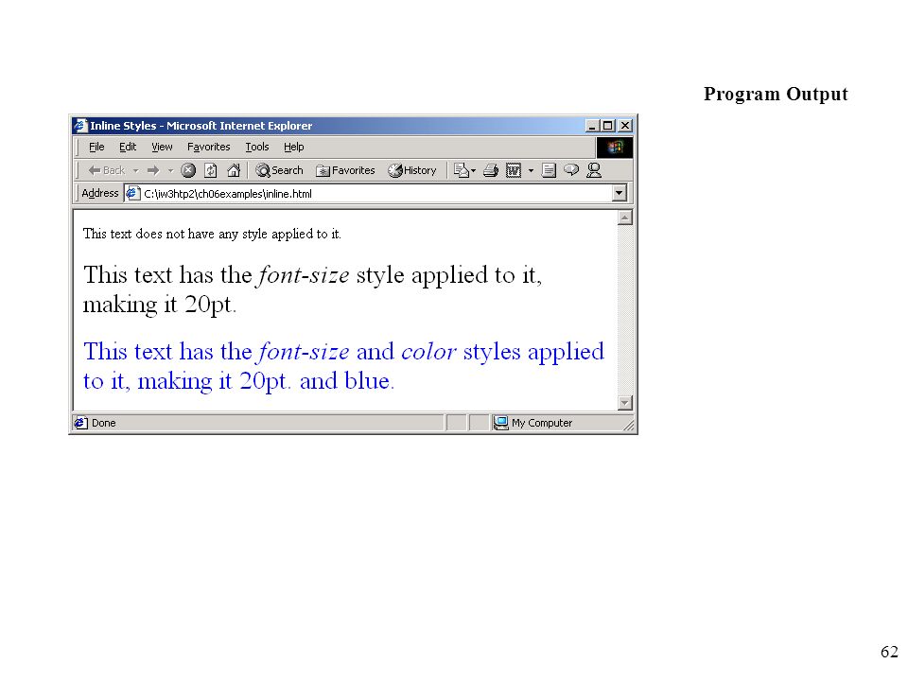Image resolution: width=908 pixels, height=681 pixels.
Task: Open the Edit menu
Action: point(128,148)
